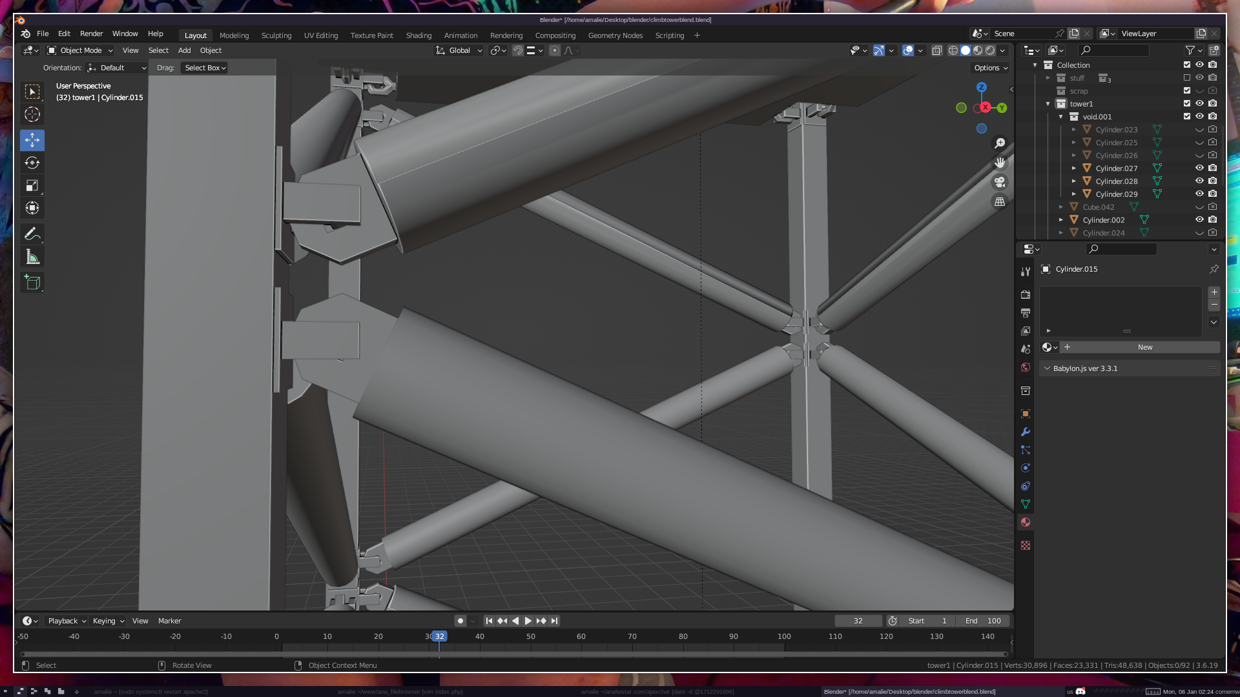This screenshot has width=1240, height=697.
Task: Activate the Annotate tool
Action: (x=32, y=234)
